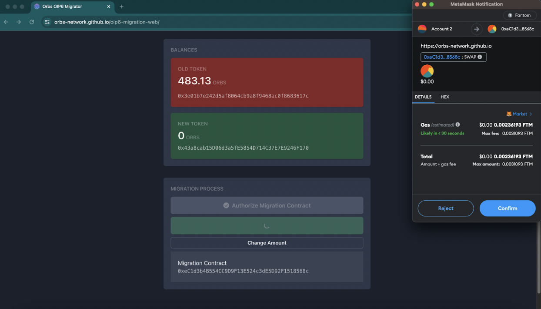Click the red close button of MetaMask window
This screenshot has height=309, width=541.
tap(417, 4)
